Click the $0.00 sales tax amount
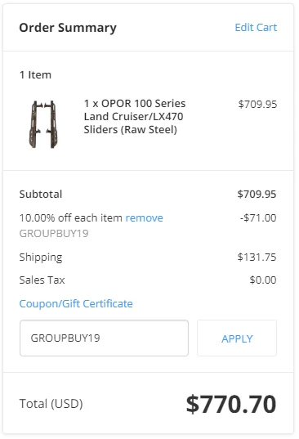Screen dimensions: 299x439 pyautogui.click(x=263, y=280)
